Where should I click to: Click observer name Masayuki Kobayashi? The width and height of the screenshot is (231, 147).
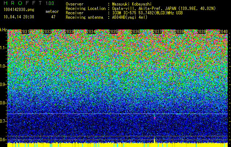pyautogui.click(x=132, y=4)
